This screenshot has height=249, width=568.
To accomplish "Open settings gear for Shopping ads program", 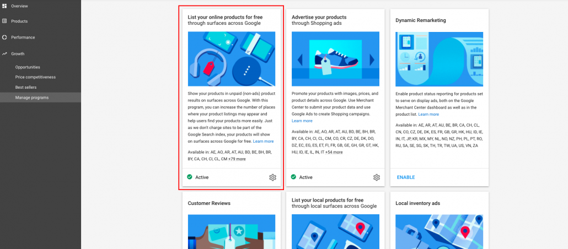I will point(377,177).
